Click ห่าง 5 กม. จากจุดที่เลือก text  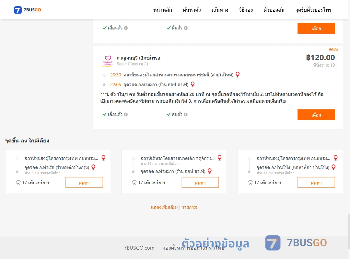point(42,173)
